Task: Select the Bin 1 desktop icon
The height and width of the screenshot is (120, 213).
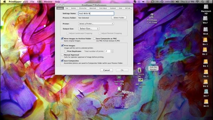Action: coord(205,40)
